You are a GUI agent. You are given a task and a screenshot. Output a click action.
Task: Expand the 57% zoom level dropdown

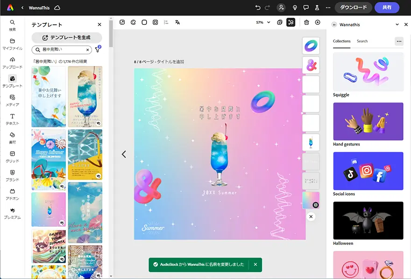[x=263, y=22]
